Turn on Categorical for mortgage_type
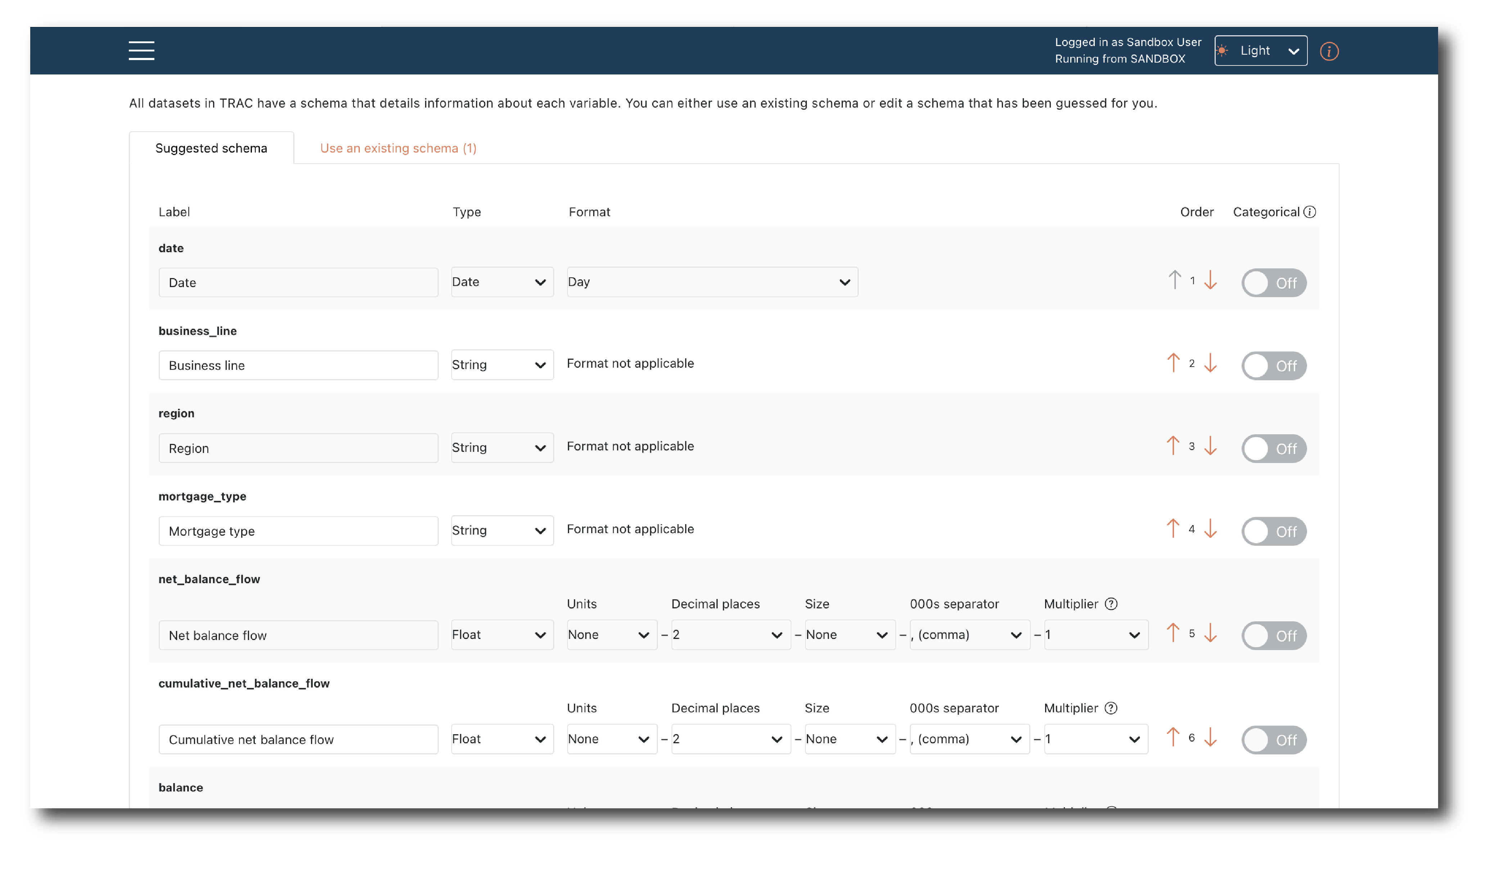The width and height of the screenshot is (1491, 894). pos(1273,531)
